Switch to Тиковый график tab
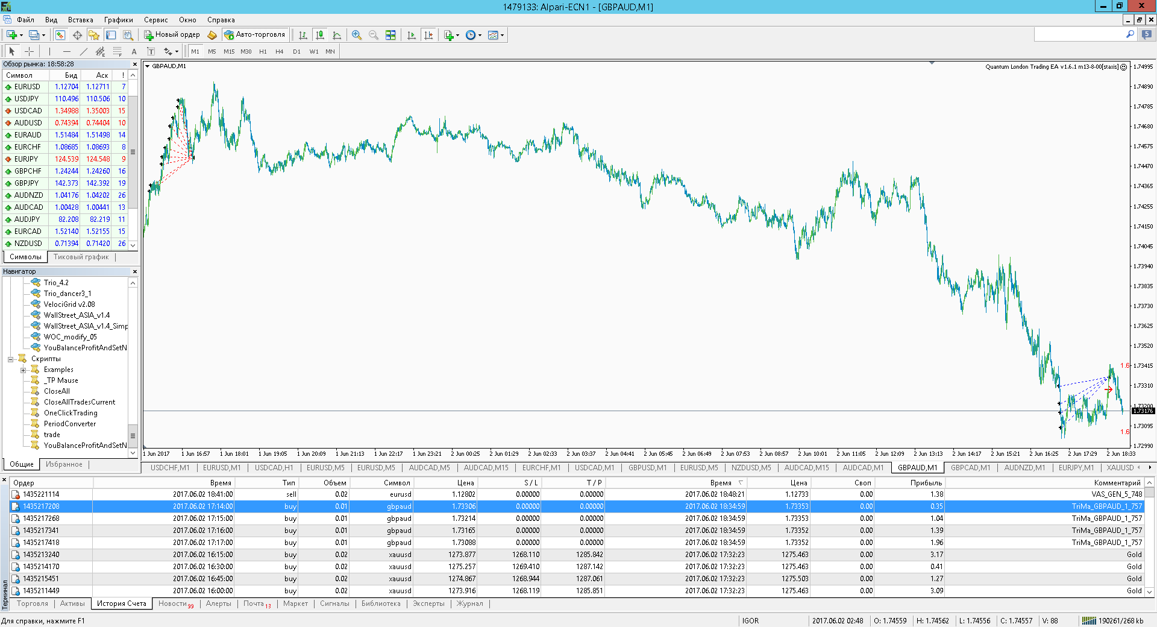The width and height of the screenshot is (1157, 627). [81, 257]
